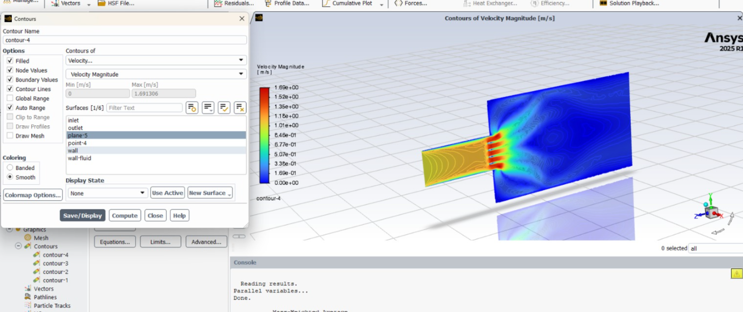Click the Use Active button
Viewport: 743px width, 312px height.
point(167,193)
